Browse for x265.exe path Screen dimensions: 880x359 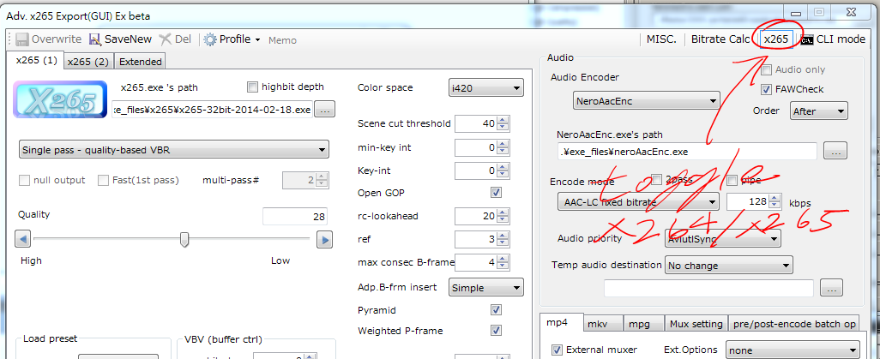(x=324, y=110)
